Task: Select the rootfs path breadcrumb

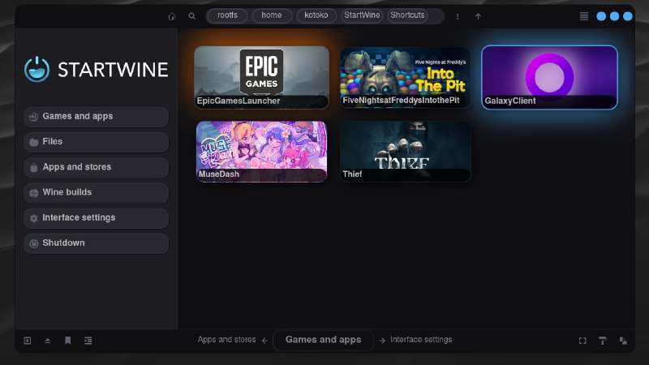Action: 228,15
